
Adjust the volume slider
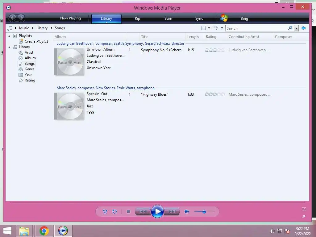(204, 212)
